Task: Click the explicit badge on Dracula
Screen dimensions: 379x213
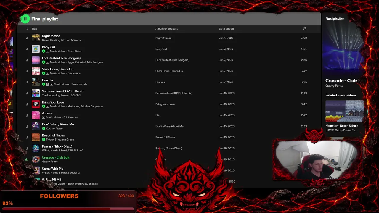Action: click(47, 84)
